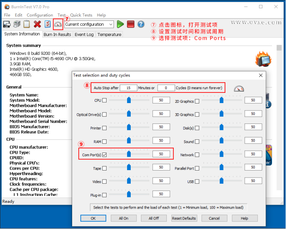Tick the Printer test checkbox
The image size is (286, 229).
(104, 128)
